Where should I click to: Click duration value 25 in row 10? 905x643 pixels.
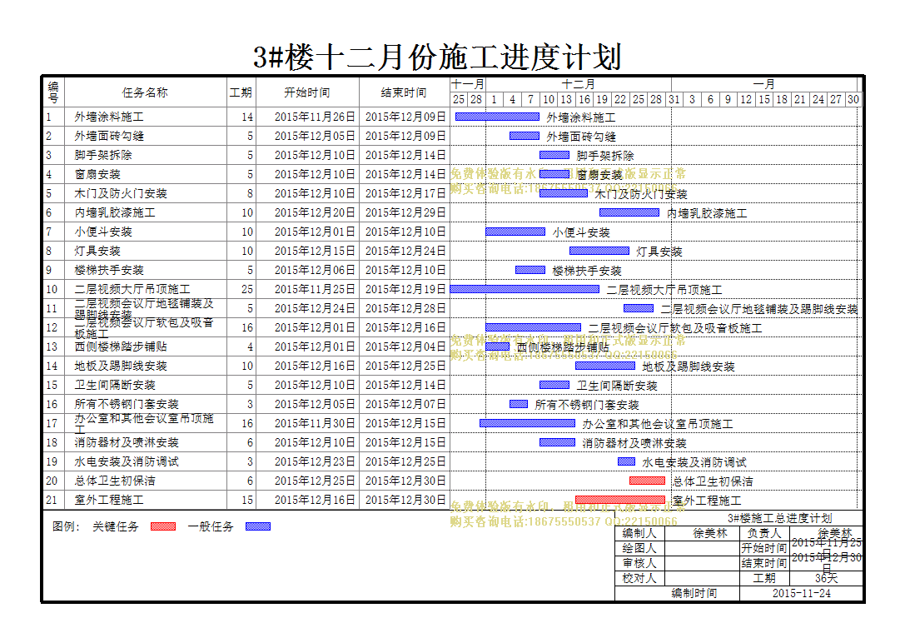click(x=247, y=289)
